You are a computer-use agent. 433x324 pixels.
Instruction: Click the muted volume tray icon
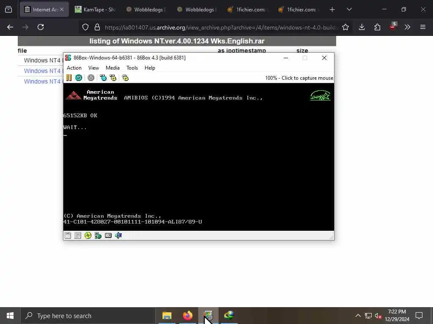378,316
